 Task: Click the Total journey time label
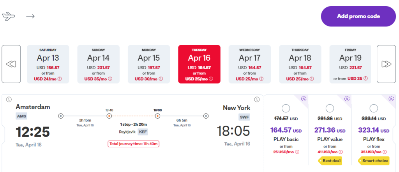coord(134,144)
